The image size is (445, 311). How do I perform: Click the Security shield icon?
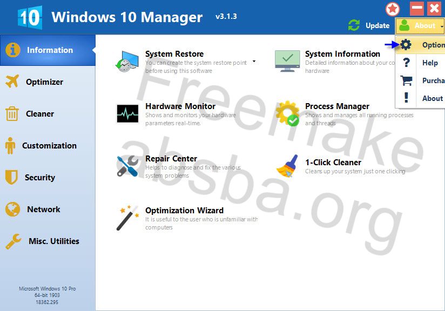pos(11,177)
